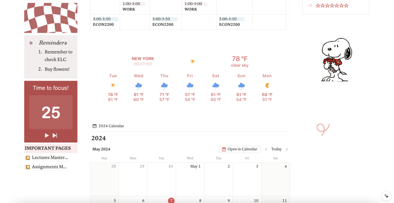Click the Time to focus! label
This screenshot has width=394, height=203.
[x=51, y=88]
